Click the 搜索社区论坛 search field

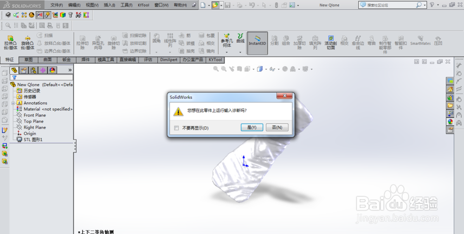[390, 5]
